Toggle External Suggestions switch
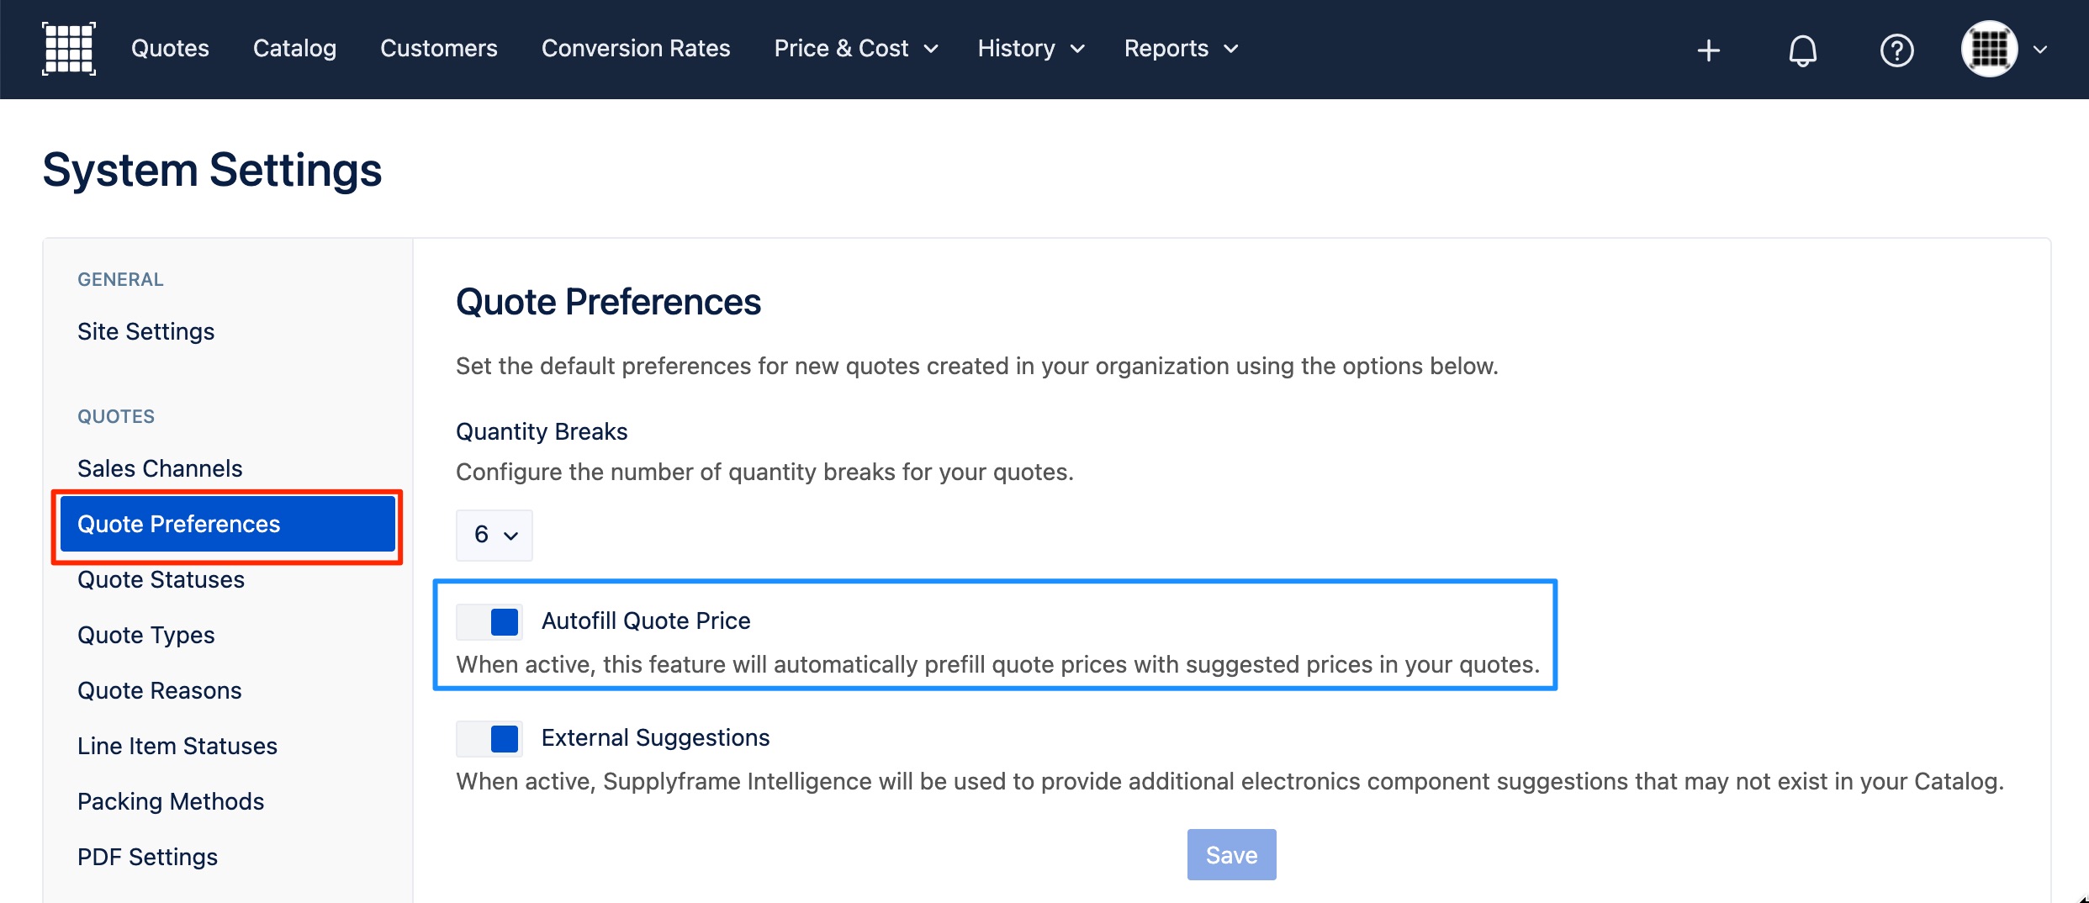This screenshot has height=903, width=2089. 489,739
